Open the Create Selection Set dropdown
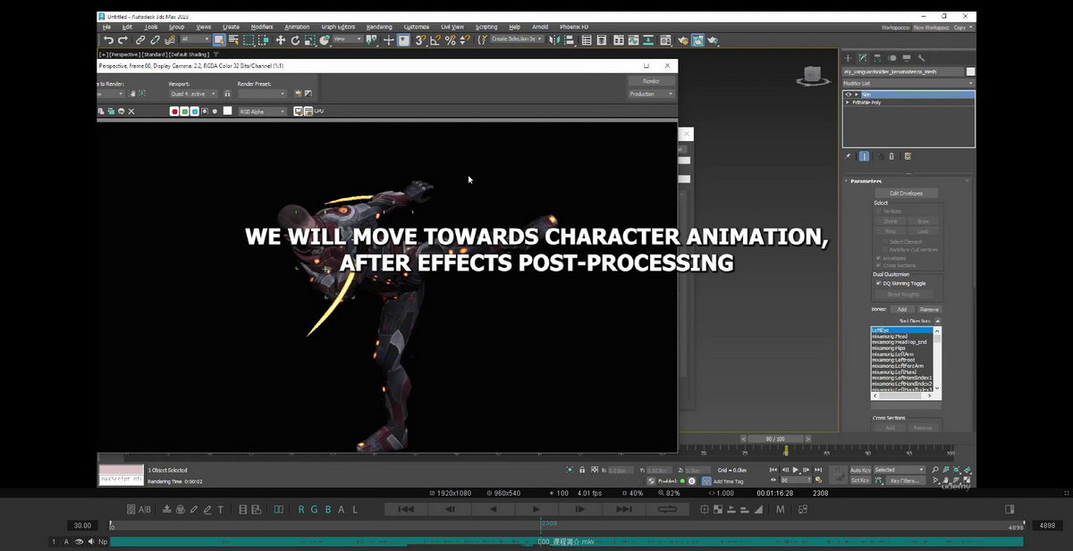 point(518,40)
